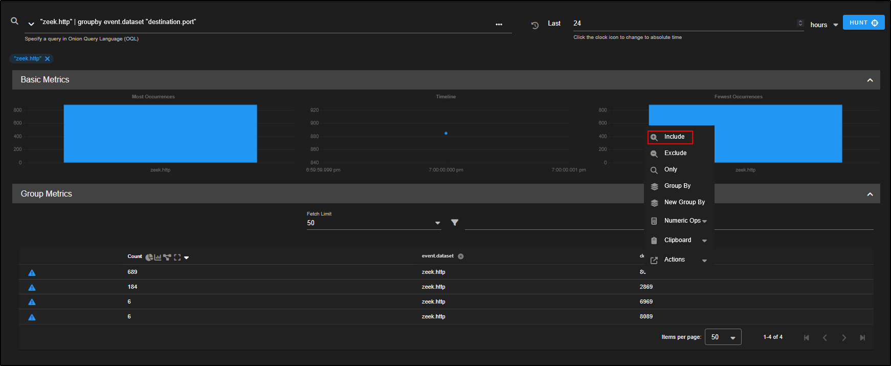
Task: Remove the event.dataset column with its x icon
Action: coord(461,256)
